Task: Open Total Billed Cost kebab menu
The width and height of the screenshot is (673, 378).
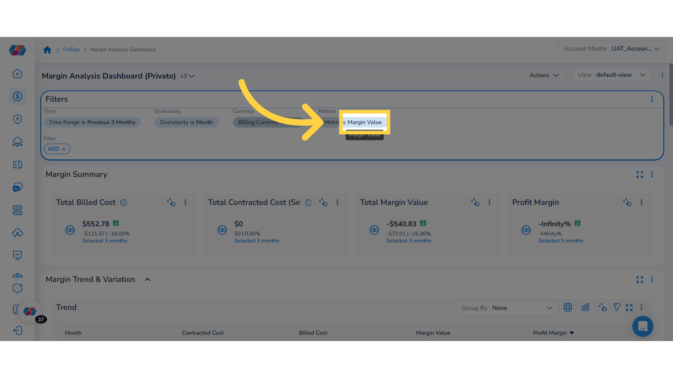Action: 185,202
